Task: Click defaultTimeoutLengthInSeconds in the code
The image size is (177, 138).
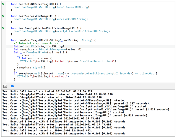Action: tap(108, 73)
